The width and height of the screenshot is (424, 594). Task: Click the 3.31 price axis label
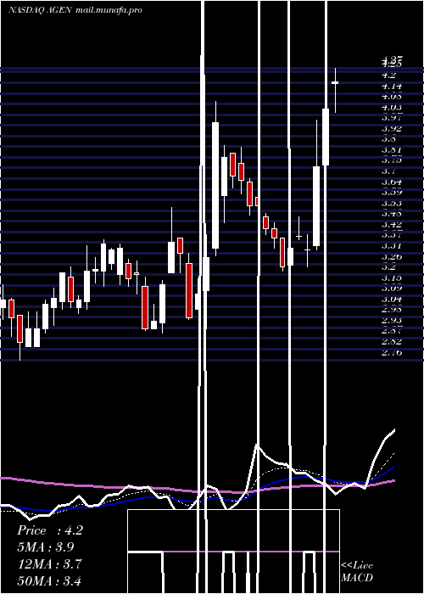tap(392, 246)
